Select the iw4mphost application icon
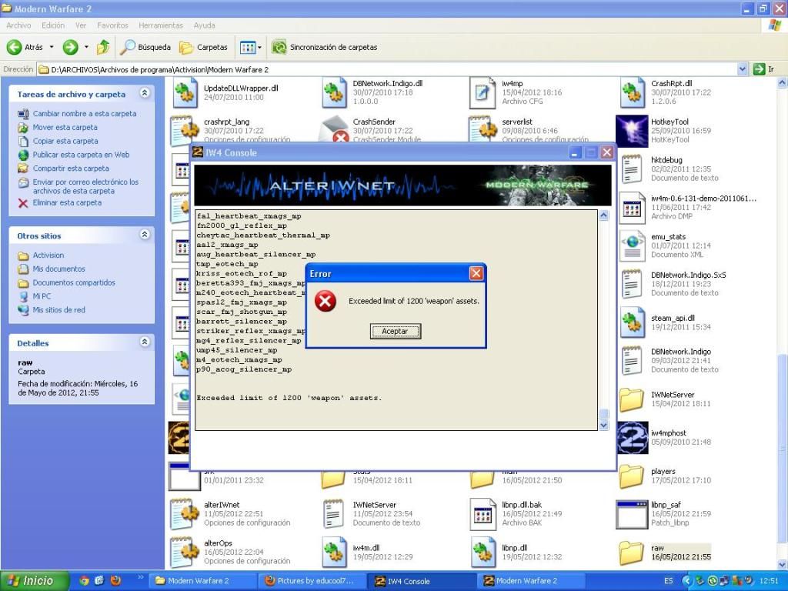This screenshot has width=788, height=591. tap(633, 437)
